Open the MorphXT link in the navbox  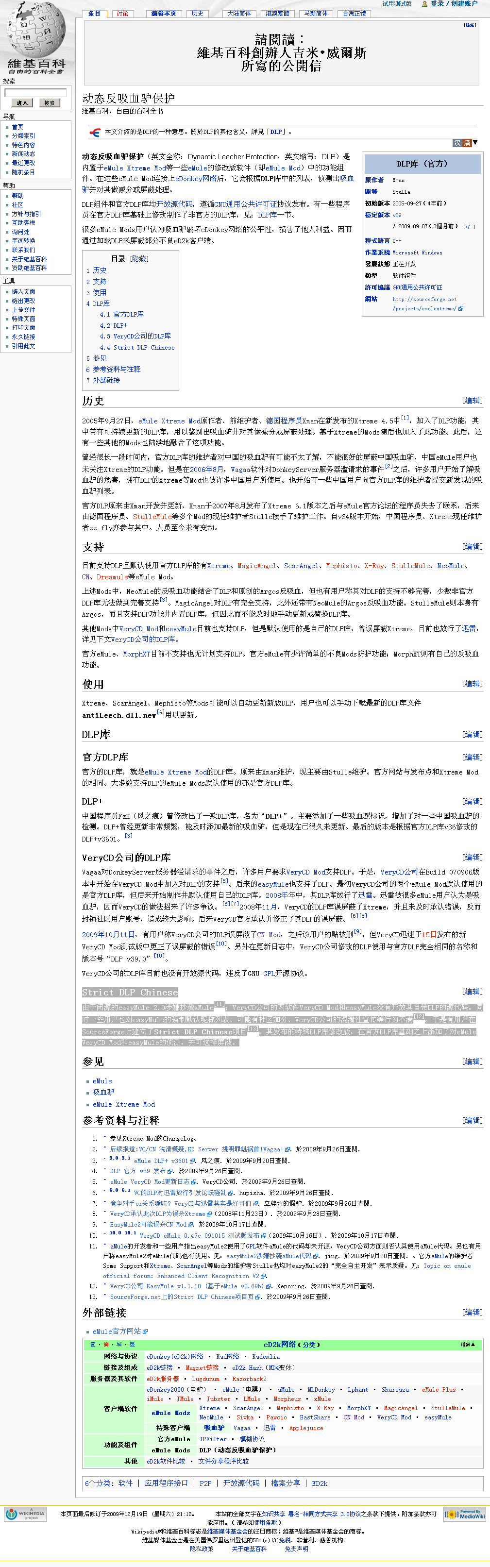pyautogui.click(x=358, y=1408)
